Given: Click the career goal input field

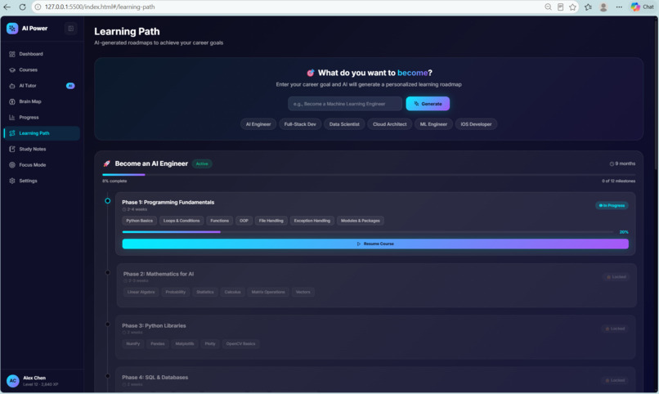Looking at the screenshot, I should (345, 104).
